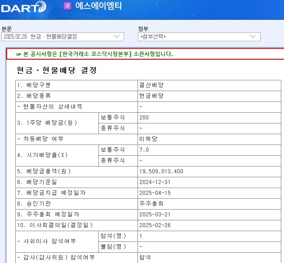Select the meeting date 2025-03-21
The height and width of the screenshot is (263, 284).
click(155, 215)
